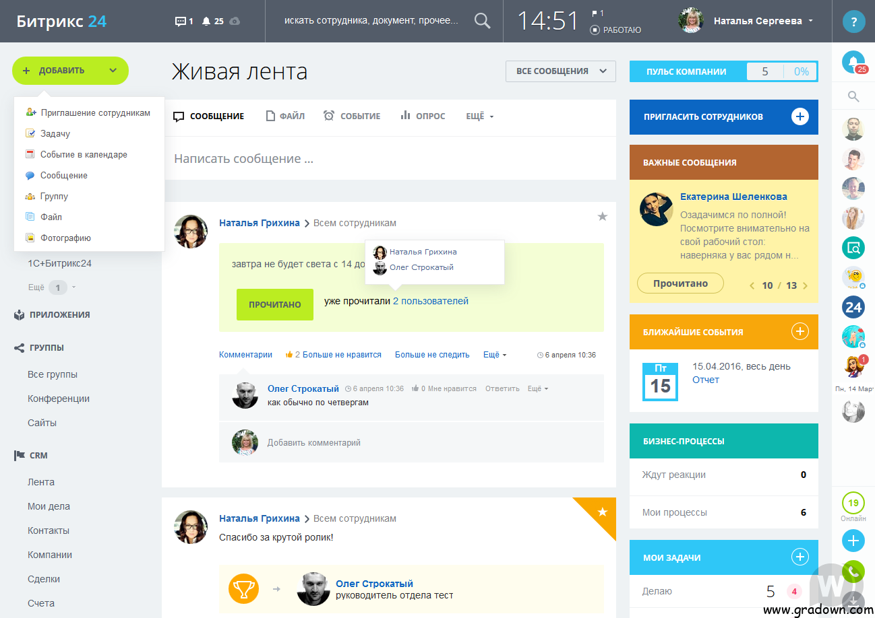Open the teal search-chat icon in sidebar
This screenshot has height=618, width=875.
click(853, 248)
